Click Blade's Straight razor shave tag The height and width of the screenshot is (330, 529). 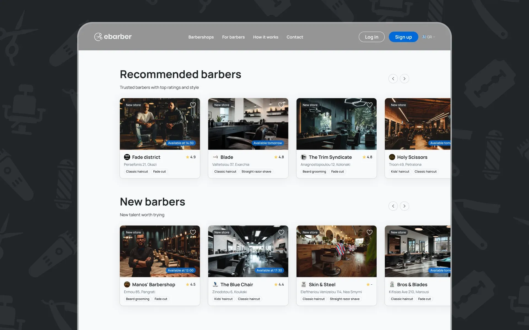(256, 172)
